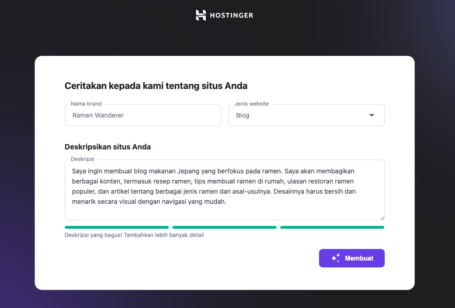This screenshot has width=455, height=308.
Task: Click the "Deskripsi" field label
Action: pos(82,159)
